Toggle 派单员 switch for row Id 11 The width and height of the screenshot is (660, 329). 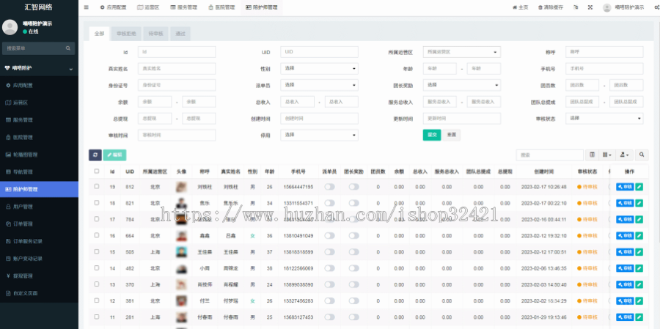329,317
